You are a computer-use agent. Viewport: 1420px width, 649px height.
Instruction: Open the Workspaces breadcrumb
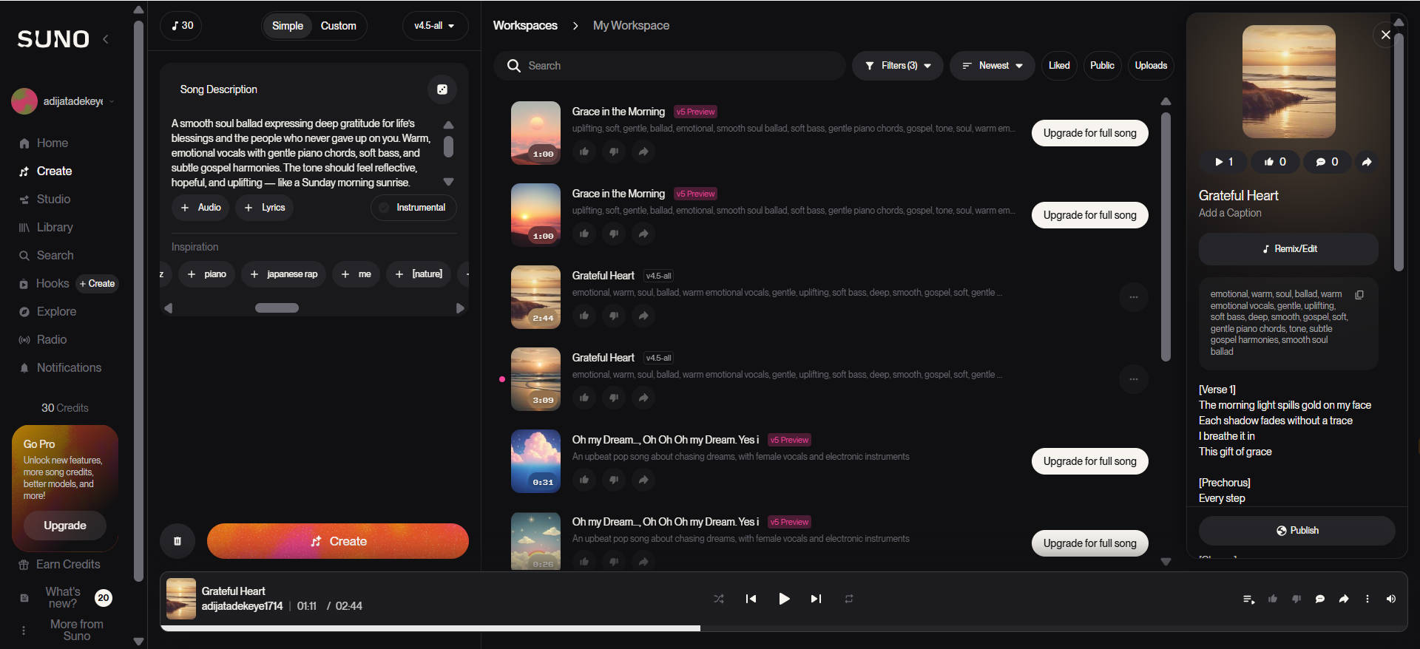(525, 26)
